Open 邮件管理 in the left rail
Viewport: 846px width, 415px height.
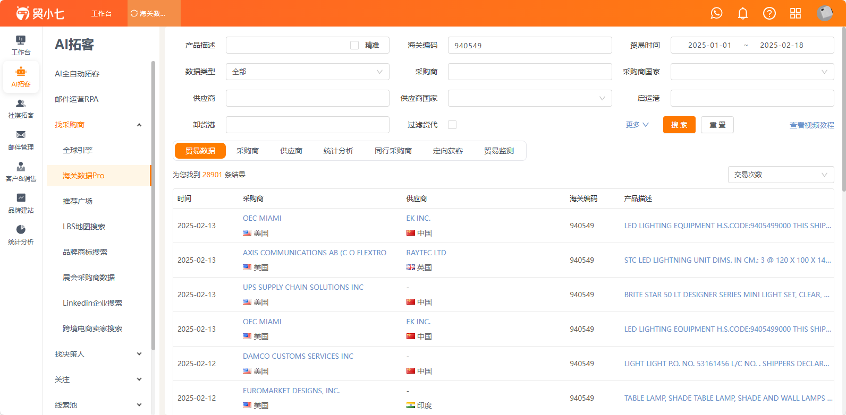pyautogui.click(x=21, y=141)
